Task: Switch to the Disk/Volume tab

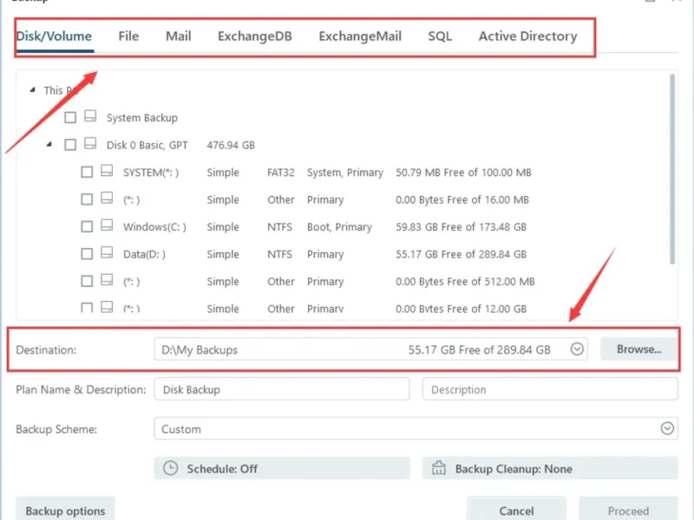Action: [x=54, y=36]
